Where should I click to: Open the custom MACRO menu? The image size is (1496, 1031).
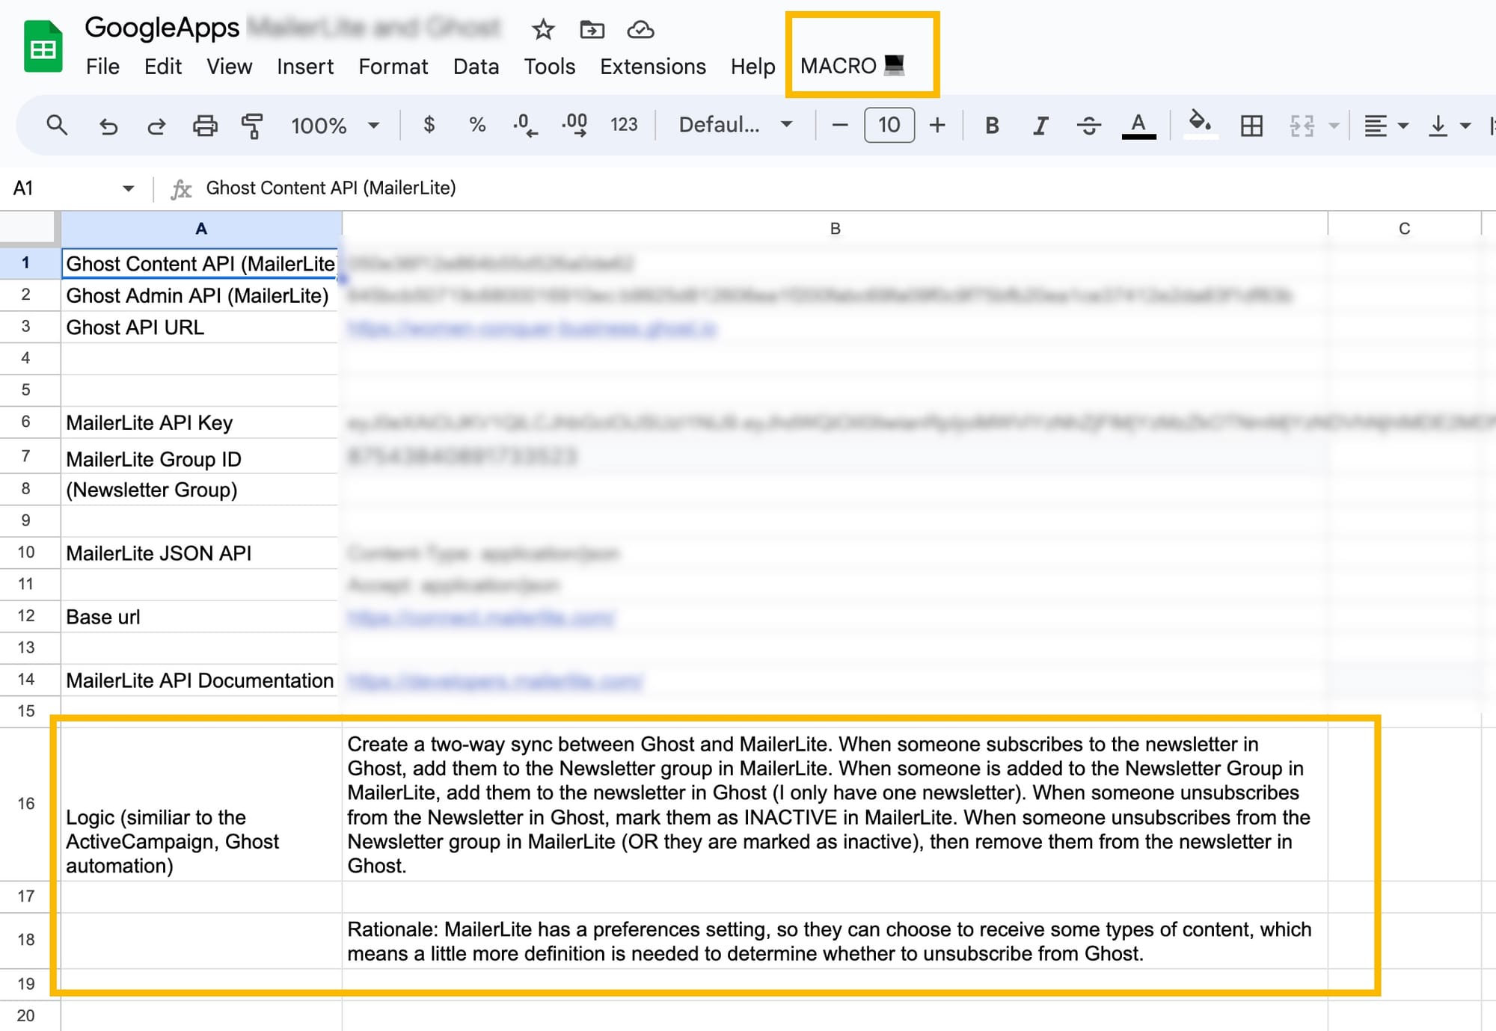(x=853, y=66)
